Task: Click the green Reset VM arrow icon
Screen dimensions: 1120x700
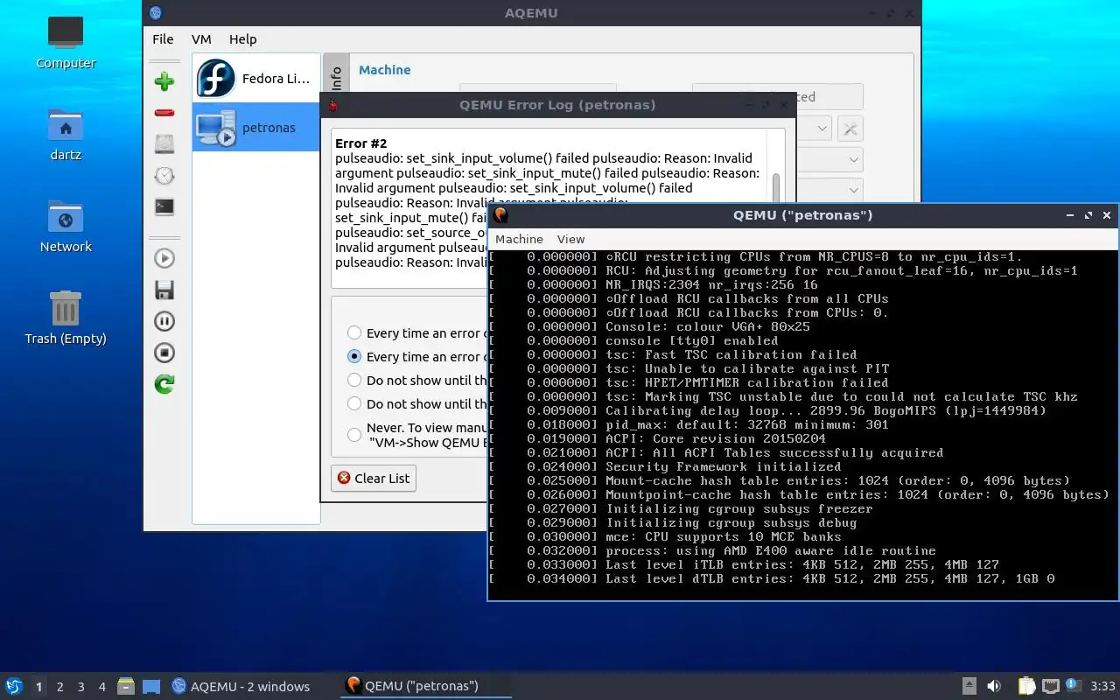Action: (x=164, y=384)
